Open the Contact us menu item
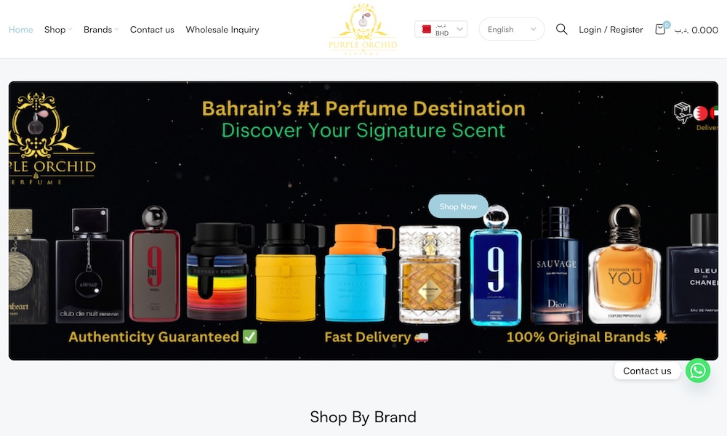This screenshot has height=436, width=727. point(152,30)
